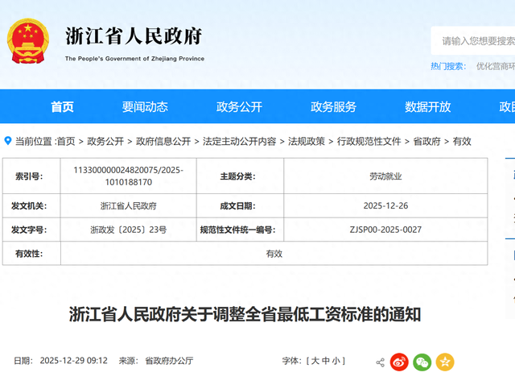Click 政务公开 in the breadcrumb path
The width and height of the screenshot is (515, 389).
coord(105,142)
